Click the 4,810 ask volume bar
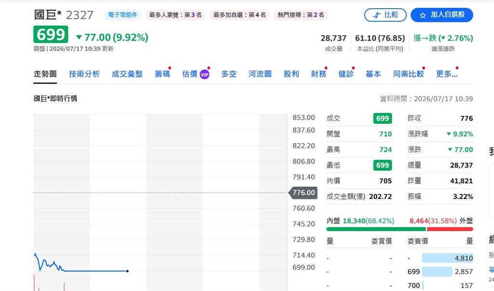 click(x=447, y=258)
